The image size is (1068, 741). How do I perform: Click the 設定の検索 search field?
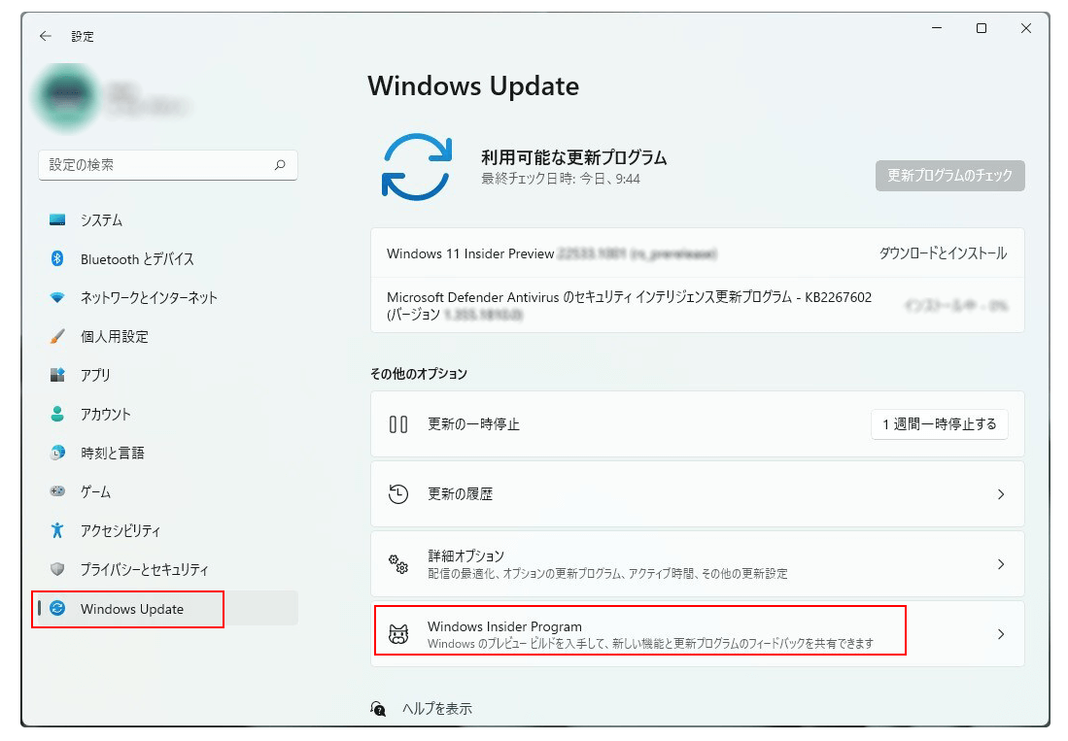168,165
